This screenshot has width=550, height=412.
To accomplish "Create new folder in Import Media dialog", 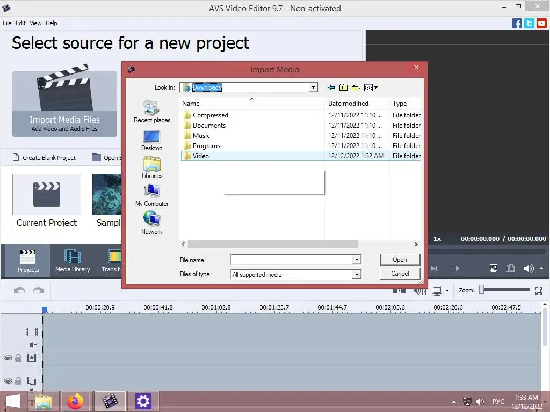I will pyautogui.click(x=356, y=87).
